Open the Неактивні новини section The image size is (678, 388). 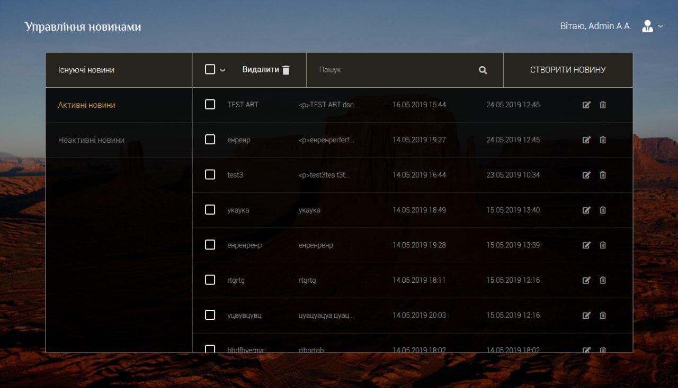(x=91, y=140)
